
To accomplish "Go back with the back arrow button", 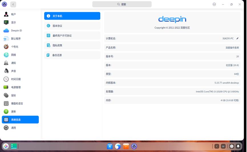I will point(13,4).
